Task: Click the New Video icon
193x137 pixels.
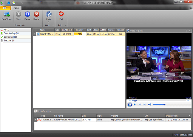Action: click(7, 15)
